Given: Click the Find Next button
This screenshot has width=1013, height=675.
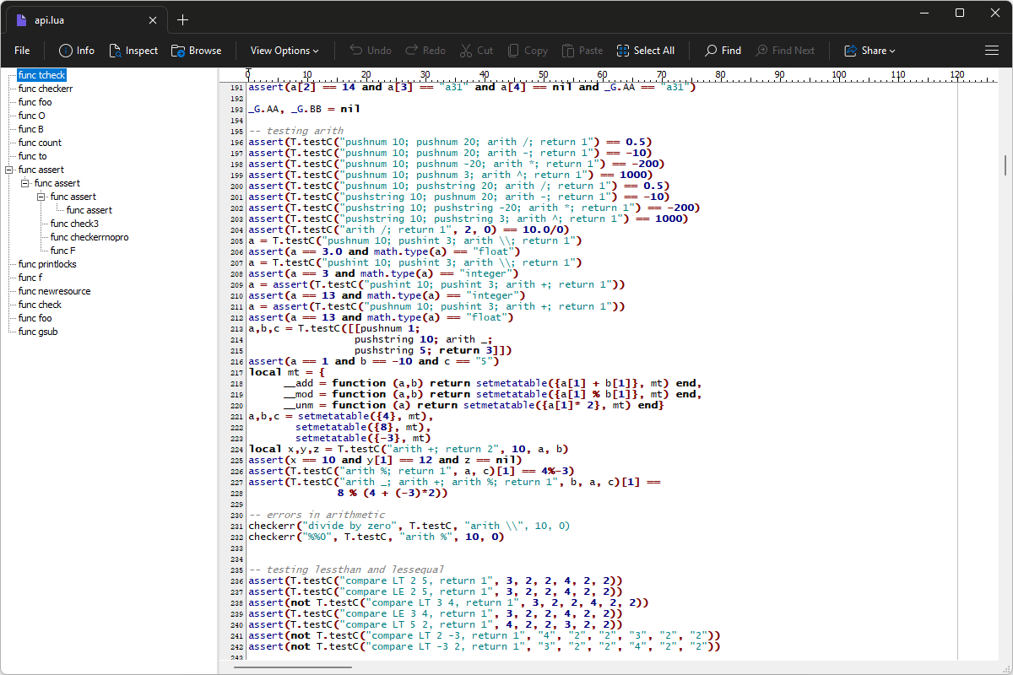Looking at the screenshot, I should pyautogui.click(x=785, y=51).
